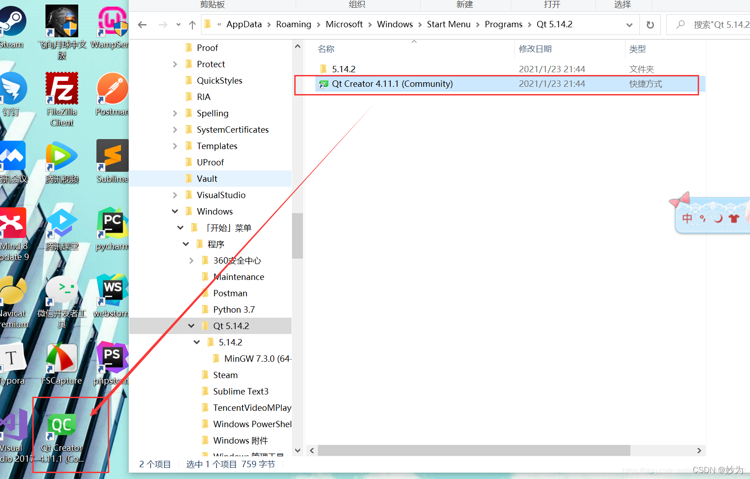Click the forward navigation arrow
Viewport: 750px width, 479px height.
tap(162, 25)
